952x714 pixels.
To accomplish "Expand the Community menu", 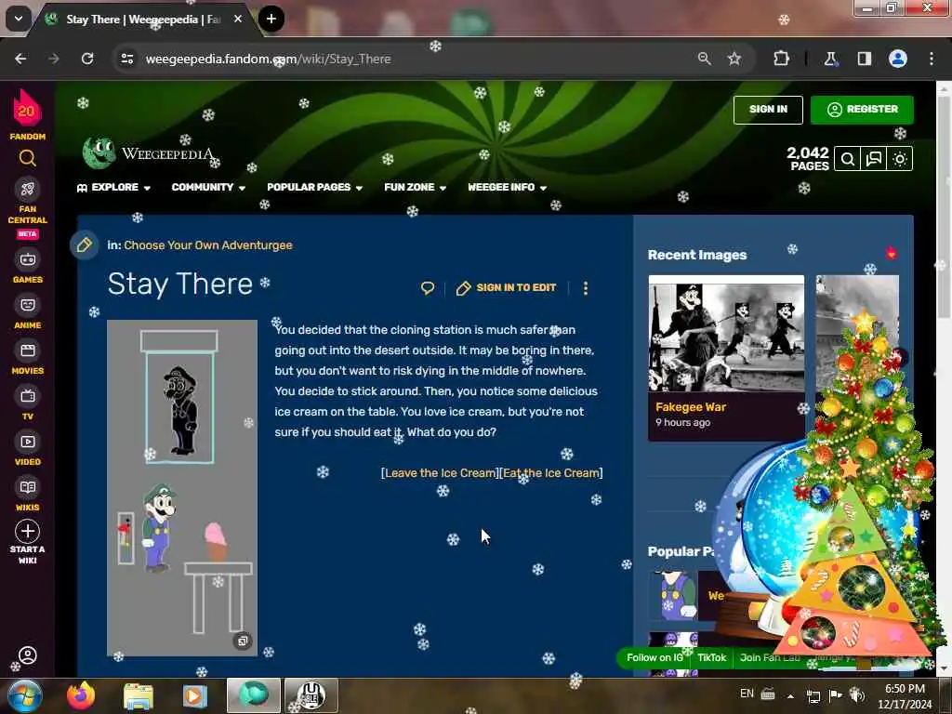I will click(208, 188).
